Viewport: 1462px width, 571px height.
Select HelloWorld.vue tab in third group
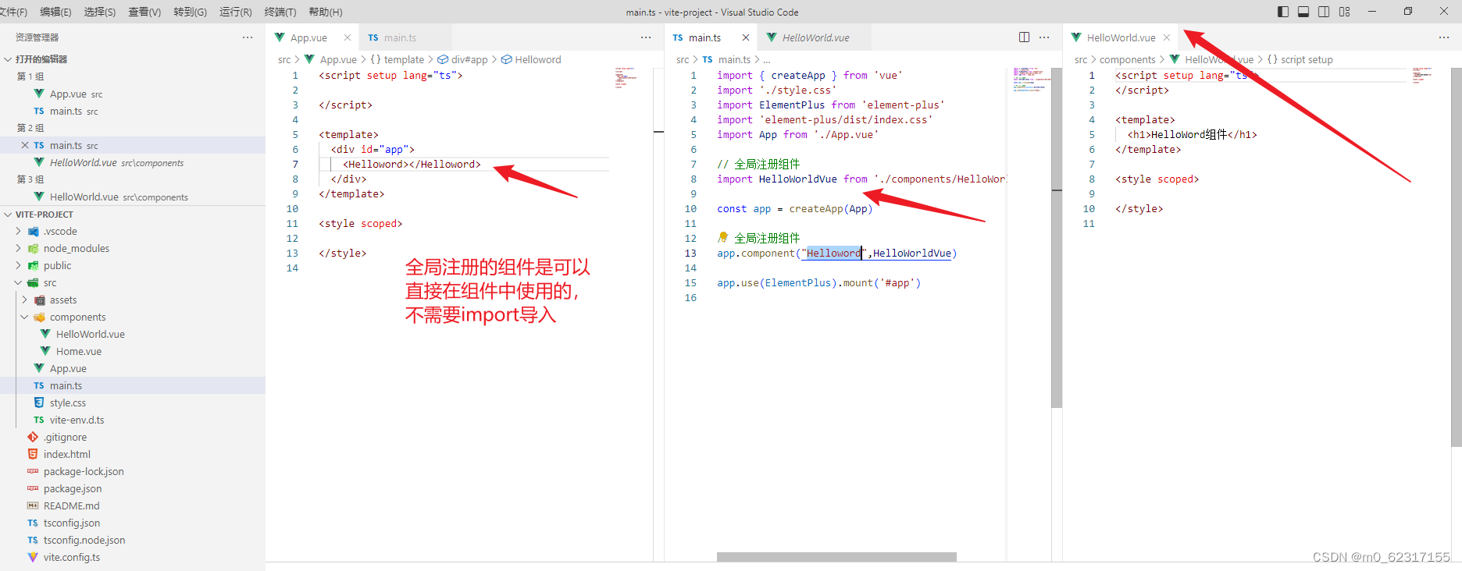pyautogui.click(x=1121, y=37)
